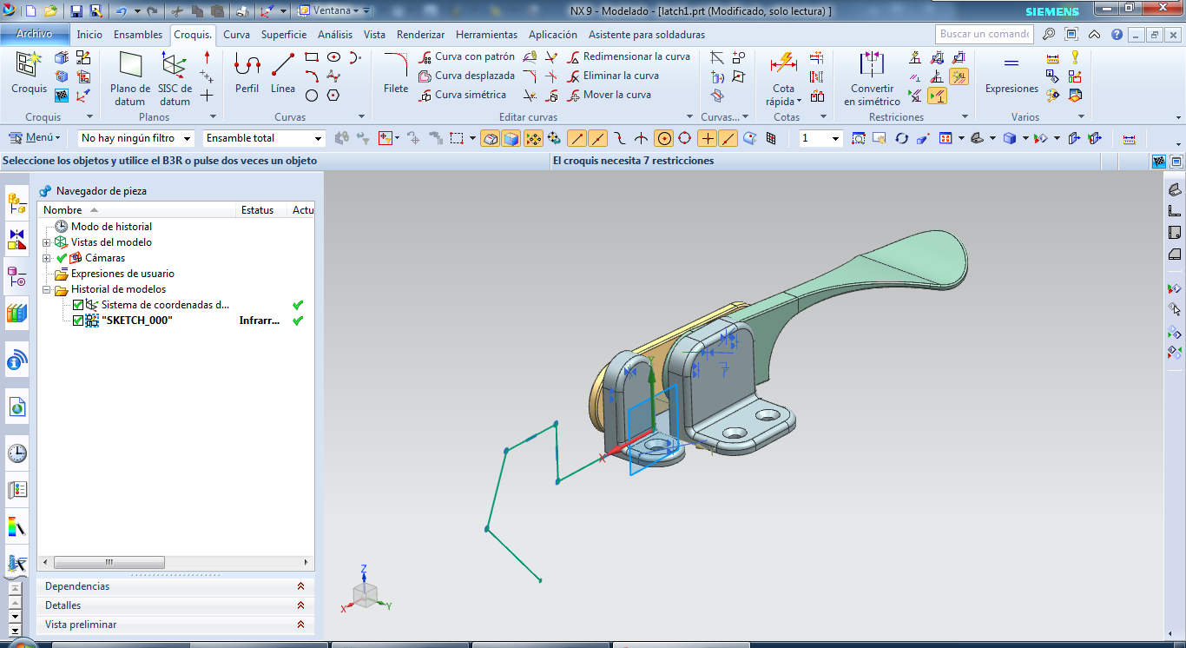Viewport: 1186px width, 648px height.
Task: Expand the Restricciones group options arrow
Action: [965, 116]
